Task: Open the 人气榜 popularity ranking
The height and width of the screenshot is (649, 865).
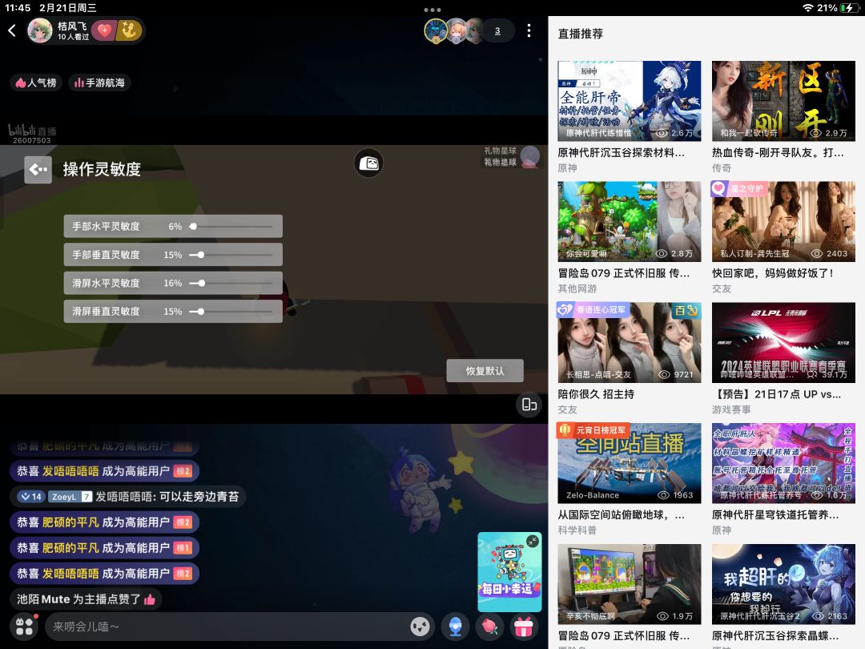Action: [x=36, y=83]
